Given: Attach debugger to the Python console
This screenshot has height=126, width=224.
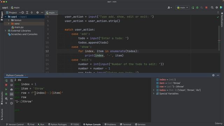Looking at the screenshot, I should (x=6, y=94).
